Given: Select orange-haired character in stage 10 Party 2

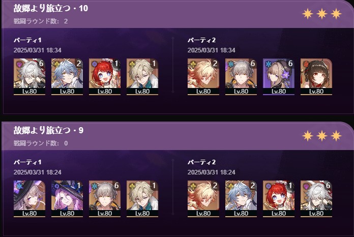Looking at the screenshot, I should [203, 77].
